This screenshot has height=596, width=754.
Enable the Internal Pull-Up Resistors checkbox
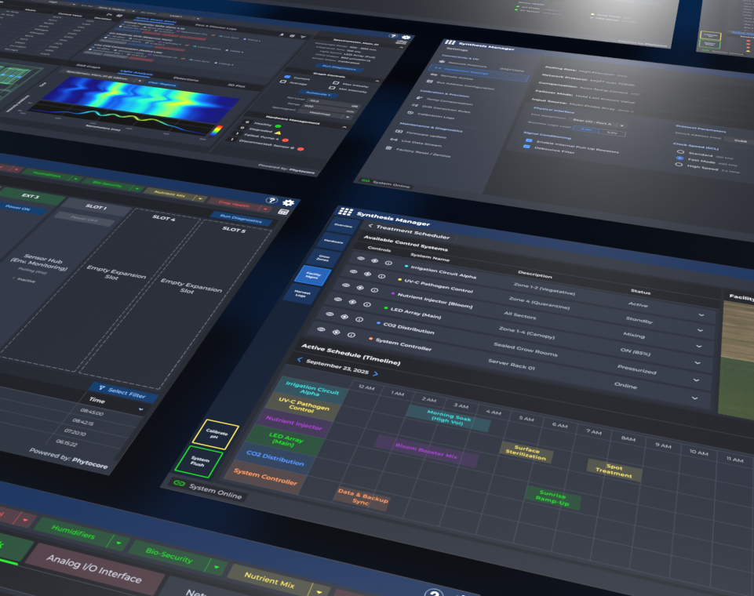click(x=529, y=140)
